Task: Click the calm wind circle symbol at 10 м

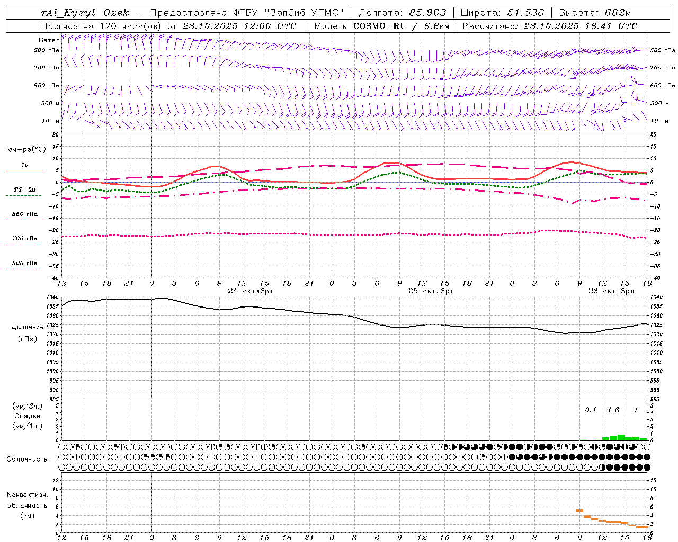Action: (625, 120)
